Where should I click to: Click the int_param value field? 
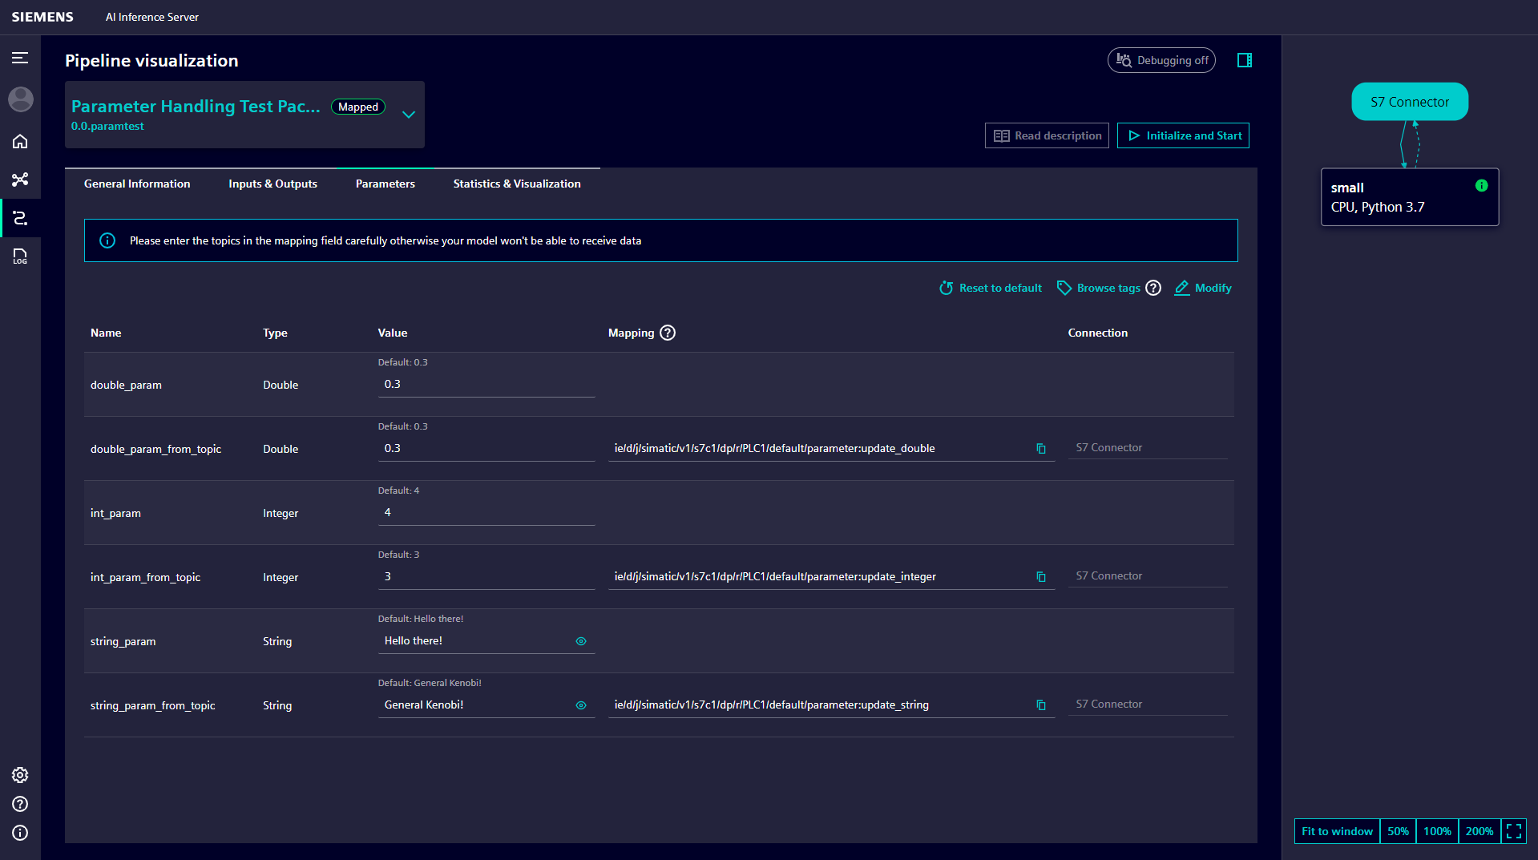point(486,513)
